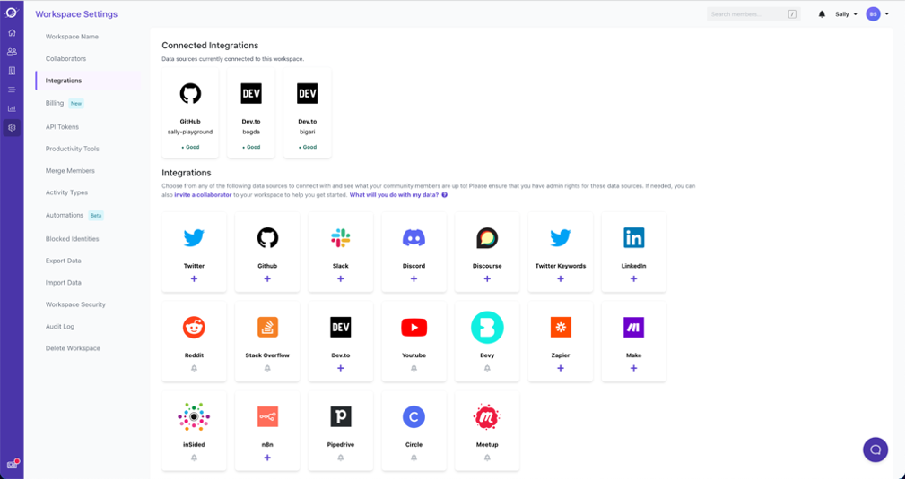This screenshot has width=906, height=479.
Task: Open the Activities list icon in sidebar
Action: [12, 90]
